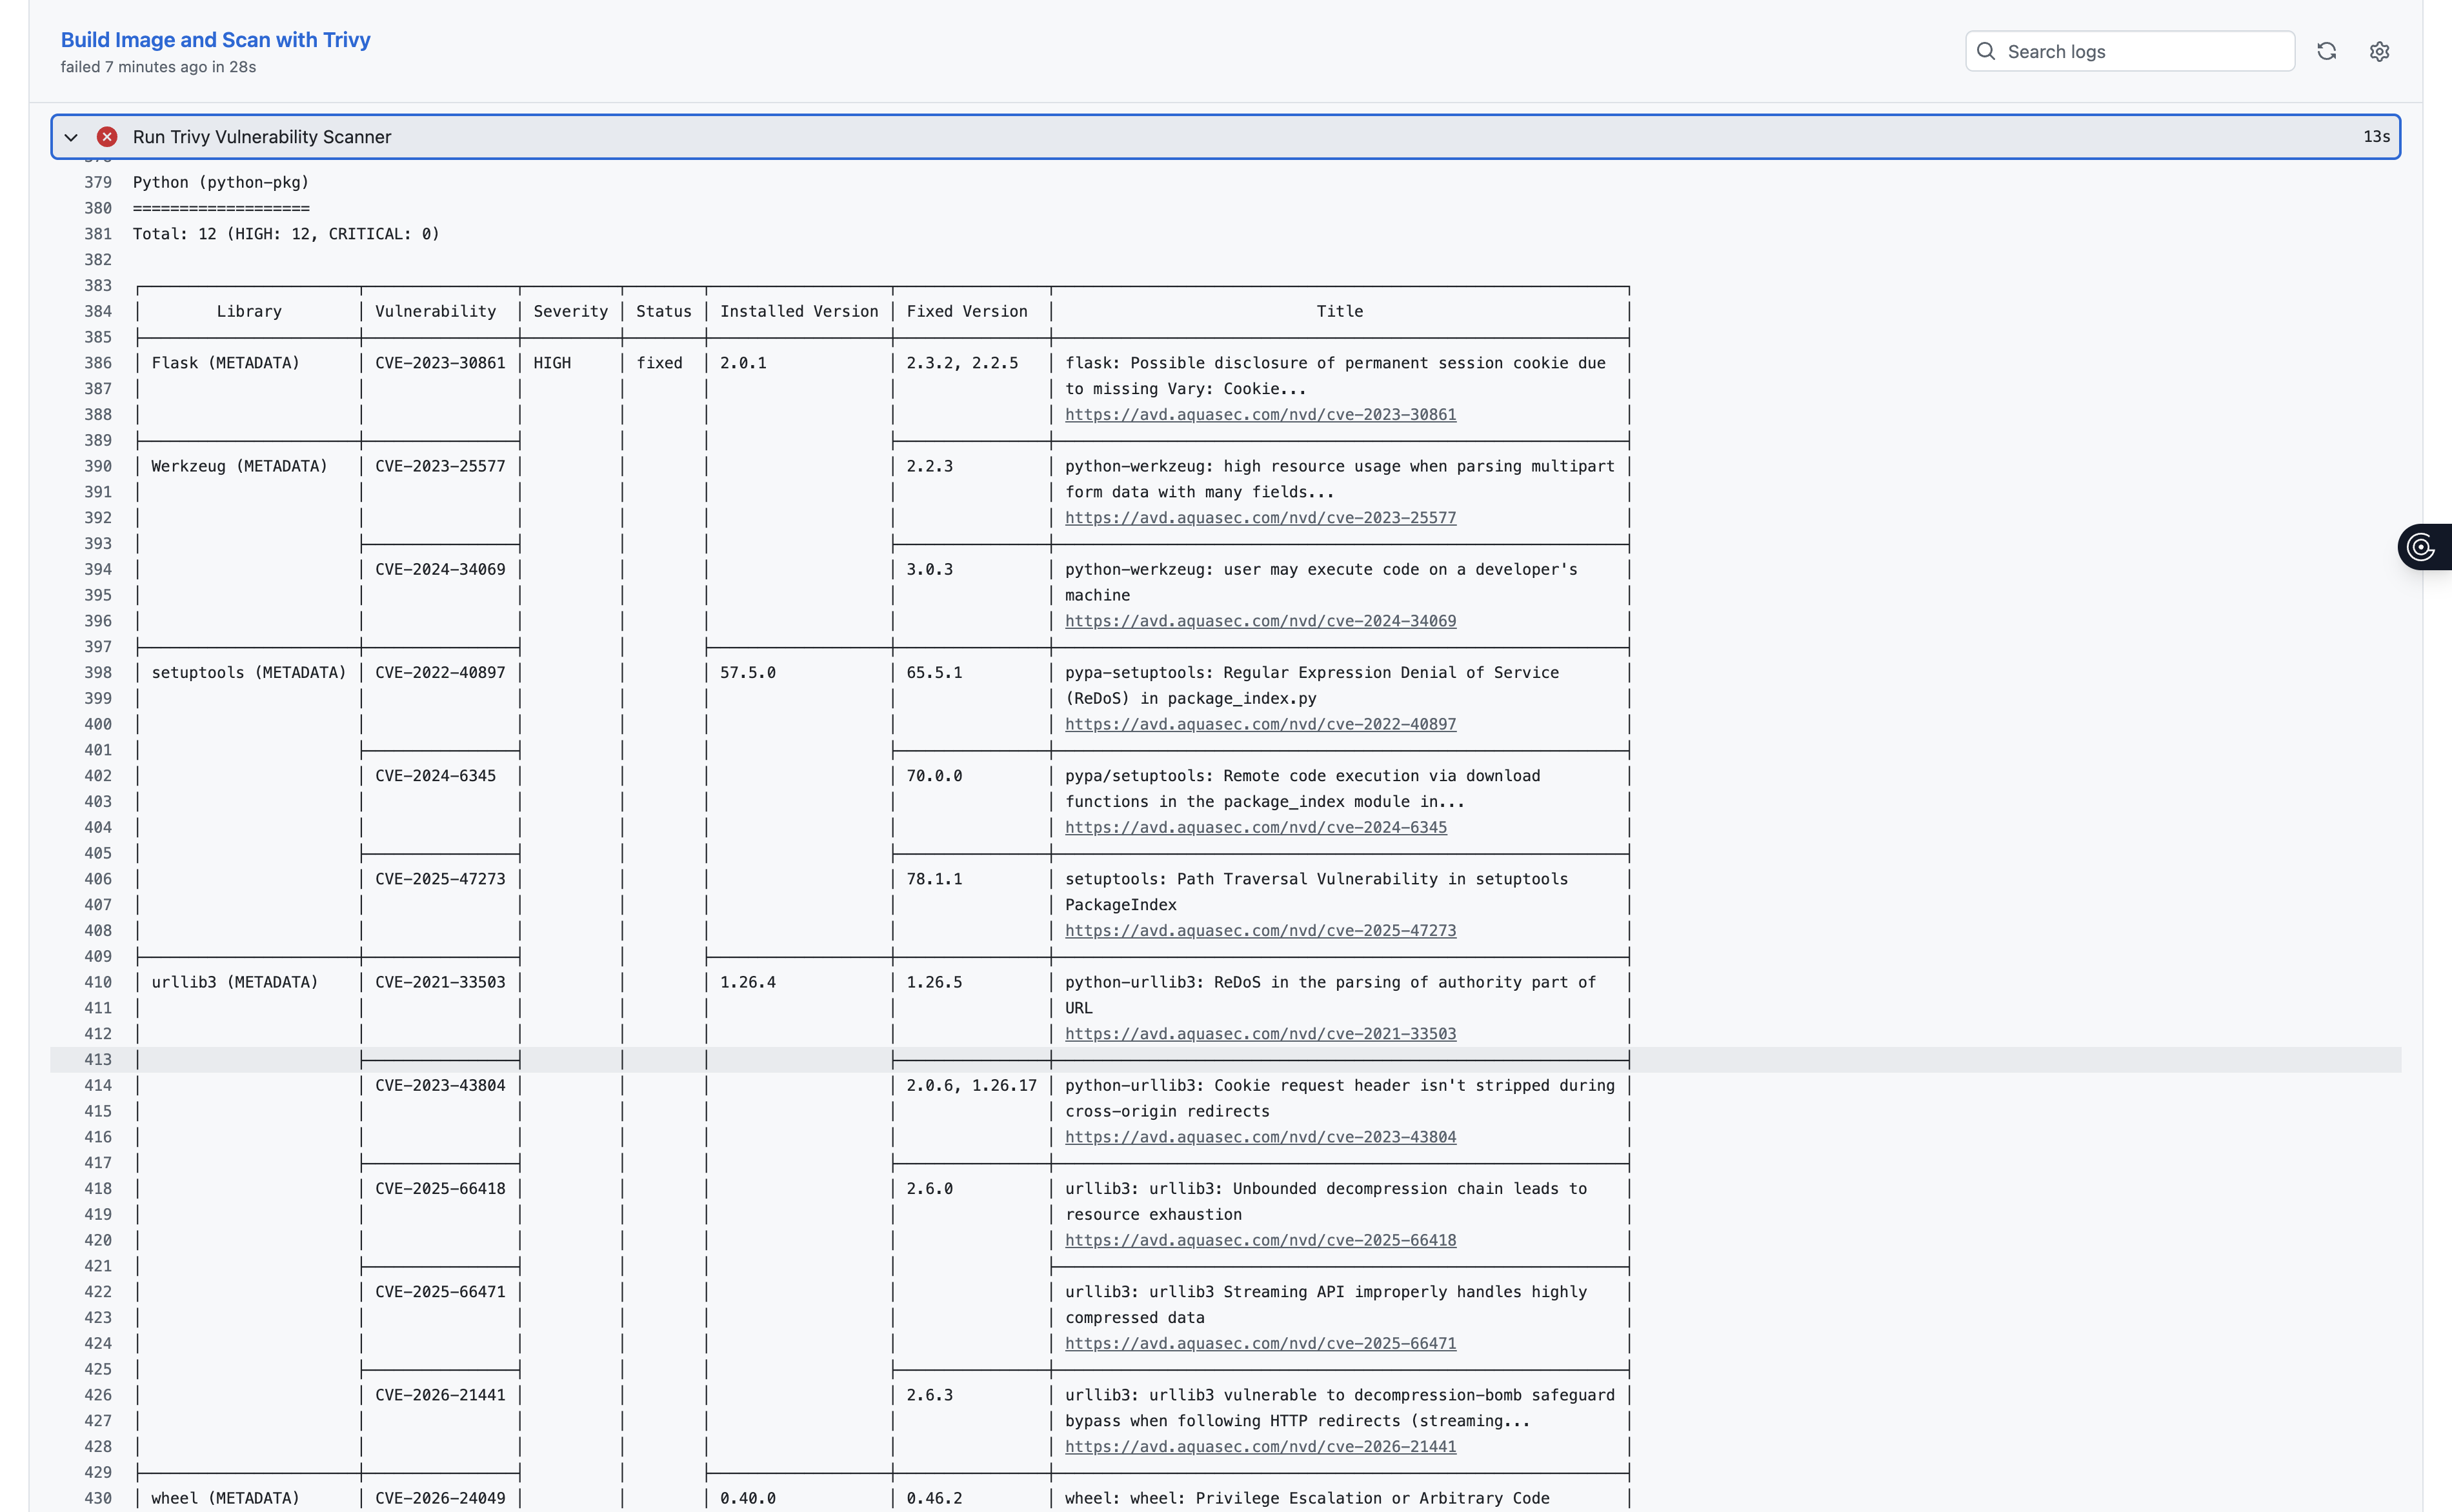Open the cve-2025-66418 aquasec link
The image size is (2452, 1512).
(1260, 1240)
